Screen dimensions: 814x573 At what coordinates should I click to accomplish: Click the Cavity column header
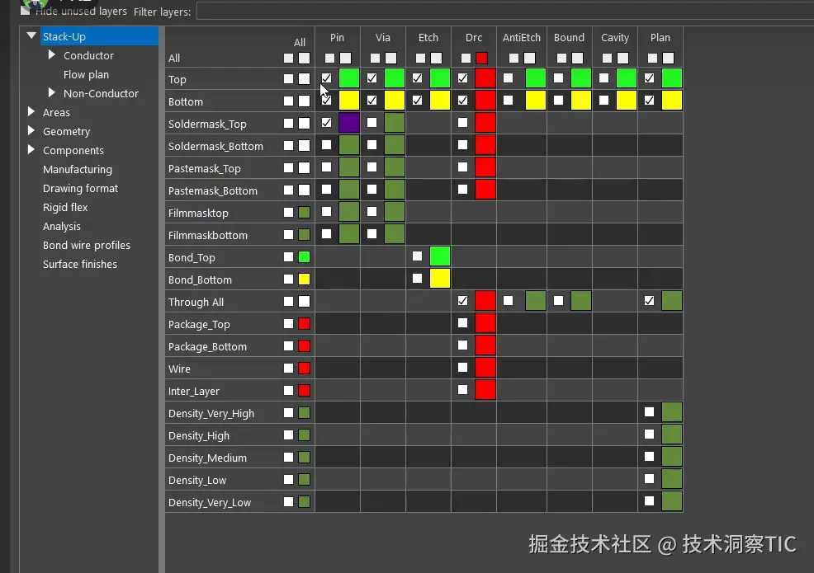click(615, 37)
